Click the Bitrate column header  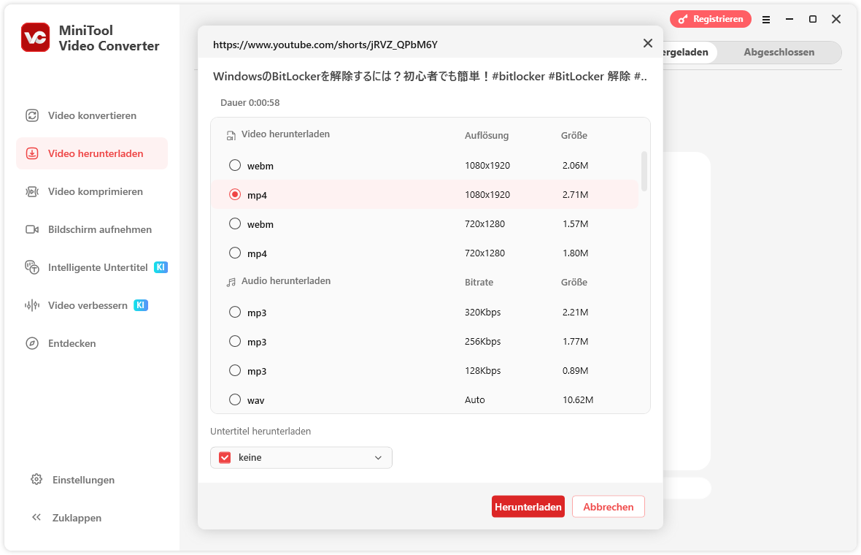click(x=479, y=282)
